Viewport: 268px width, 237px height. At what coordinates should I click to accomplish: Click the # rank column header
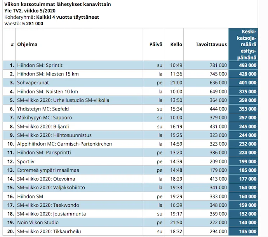tap(12, 44)
